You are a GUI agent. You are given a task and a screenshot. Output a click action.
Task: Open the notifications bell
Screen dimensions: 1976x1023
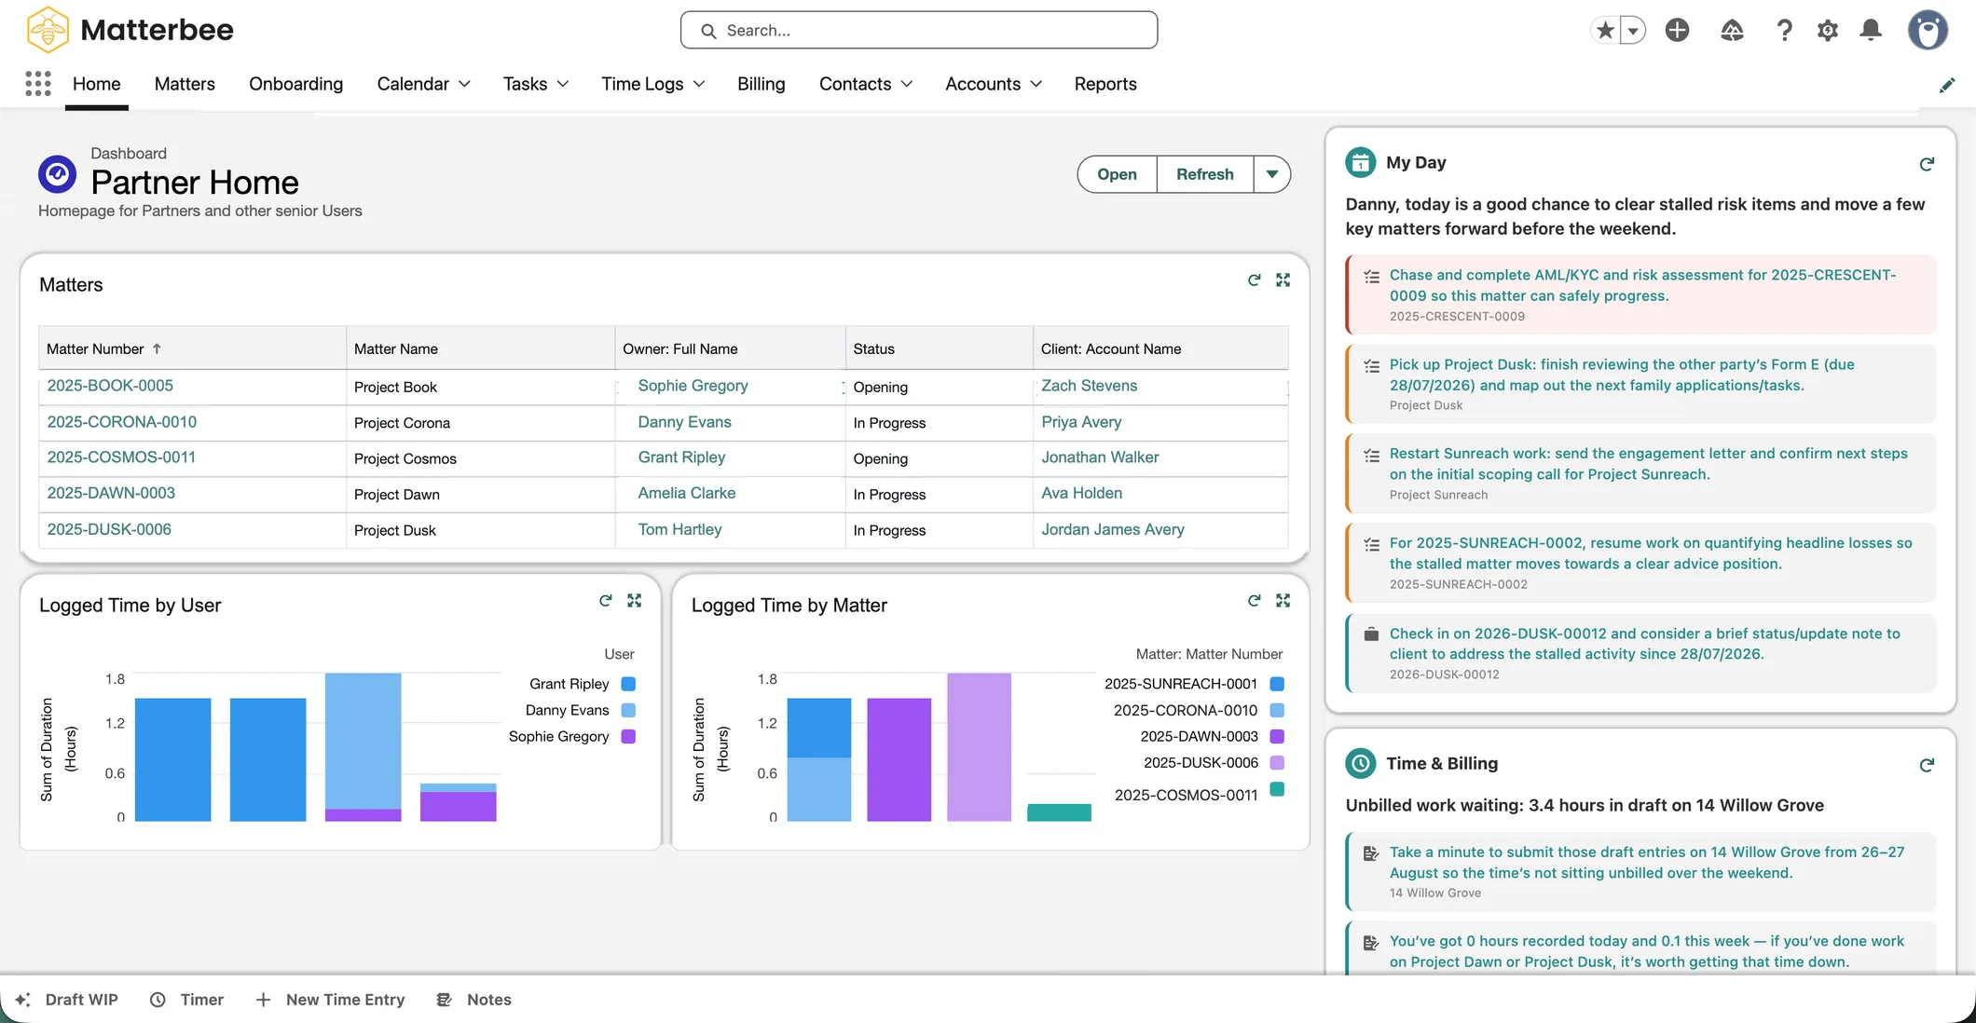[x=1871, y=31]
